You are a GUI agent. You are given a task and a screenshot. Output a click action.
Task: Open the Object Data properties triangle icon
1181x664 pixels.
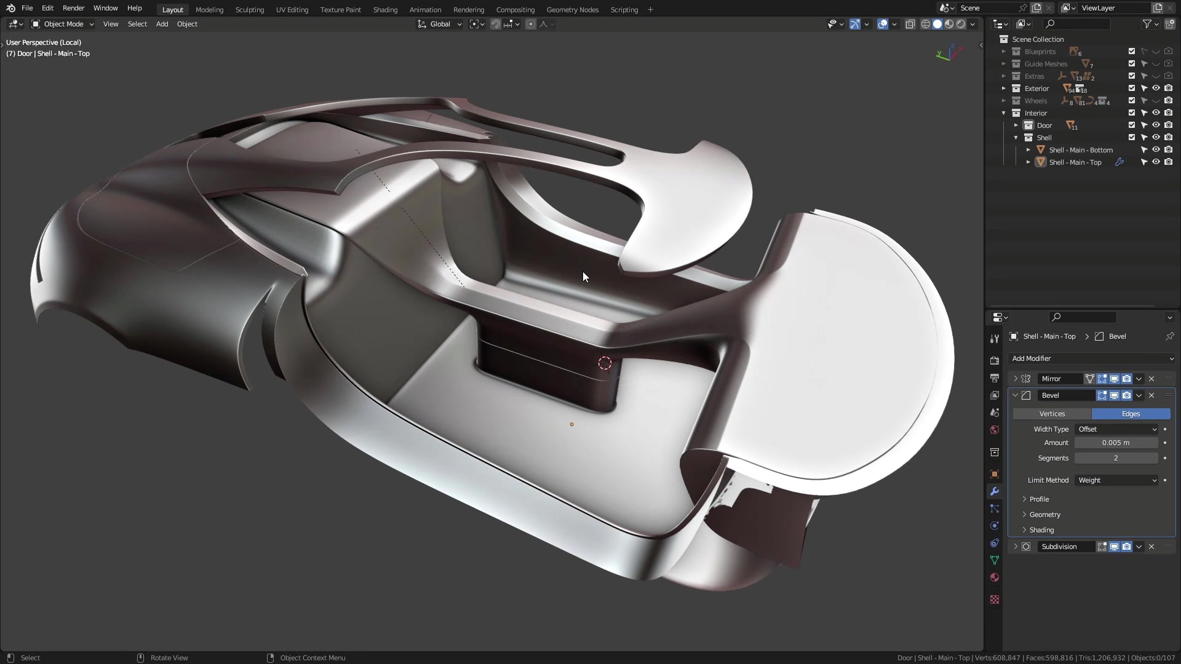coord(994,560)
